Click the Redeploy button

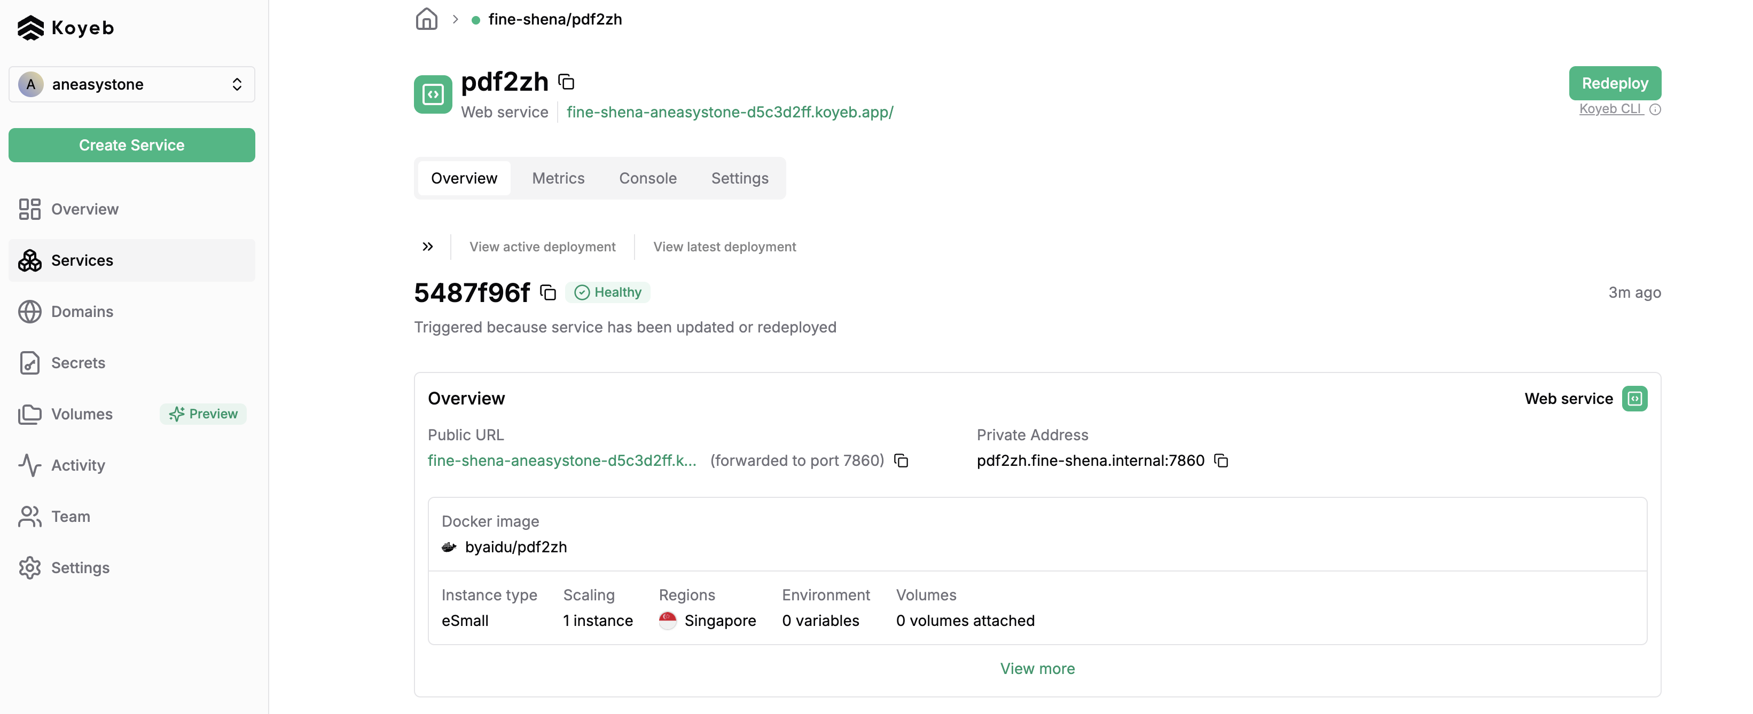1614,84
